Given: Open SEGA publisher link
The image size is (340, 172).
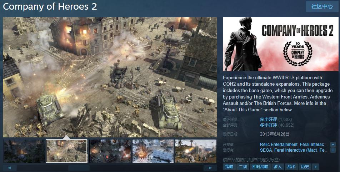Looking at the screenshot, I should coord(266,150).
